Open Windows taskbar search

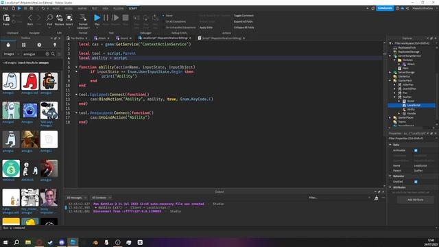click(16, 242)
